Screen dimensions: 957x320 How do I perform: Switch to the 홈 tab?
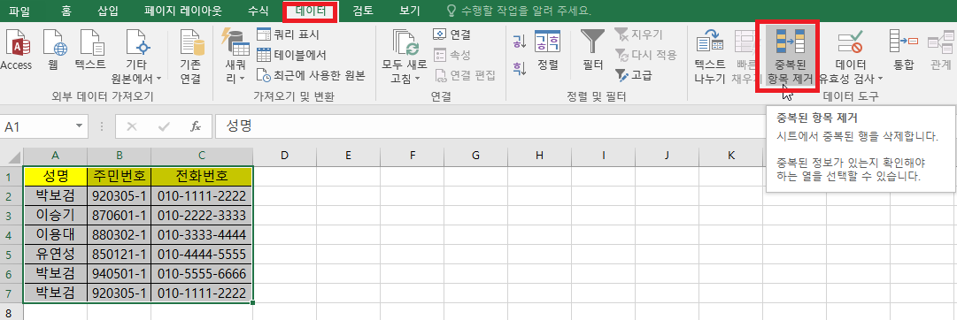(x=66, y=11)
